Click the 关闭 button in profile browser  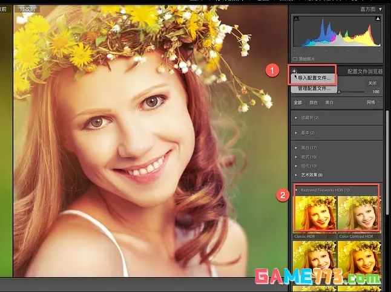click(372, 83)
